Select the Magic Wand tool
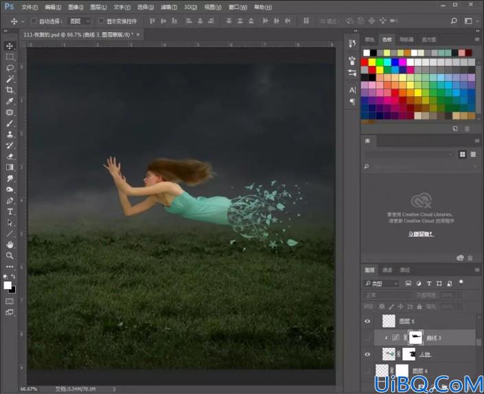 [10, 79]
